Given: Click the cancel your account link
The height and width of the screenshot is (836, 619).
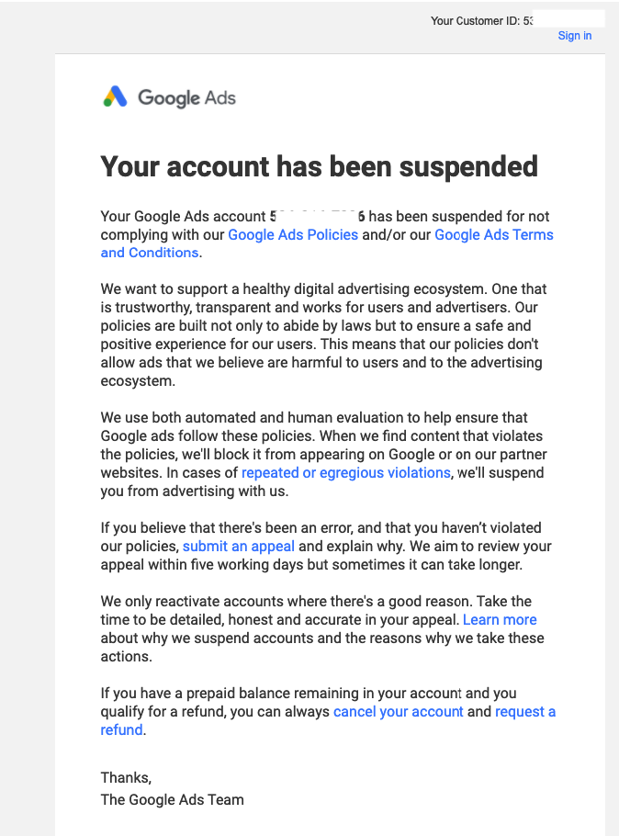Looking at the screenshot, I should click(399, 712).
